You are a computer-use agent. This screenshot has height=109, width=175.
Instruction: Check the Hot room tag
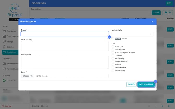tap(113, 46)
